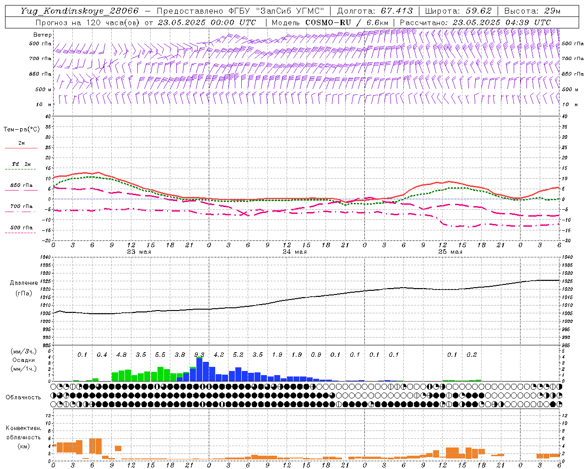
Task: Click the 0.2 precipitation total
Action: point(472,354)
